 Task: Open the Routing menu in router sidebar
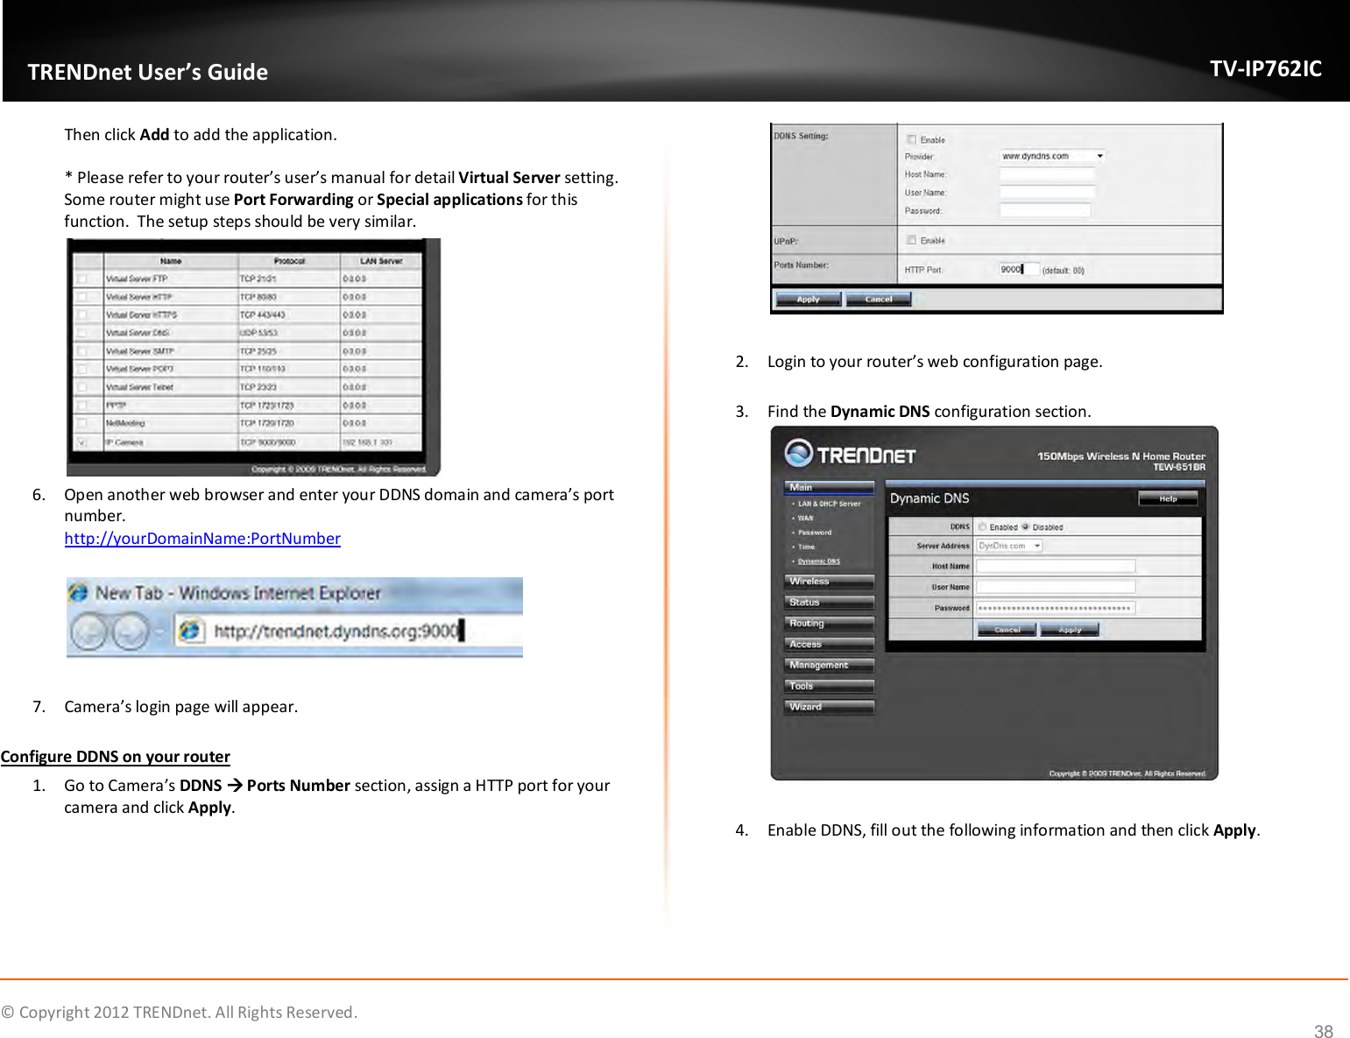[x=829, y=624]
